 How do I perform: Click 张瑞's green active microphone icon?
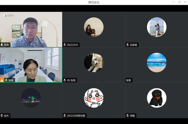coord(6,80)
